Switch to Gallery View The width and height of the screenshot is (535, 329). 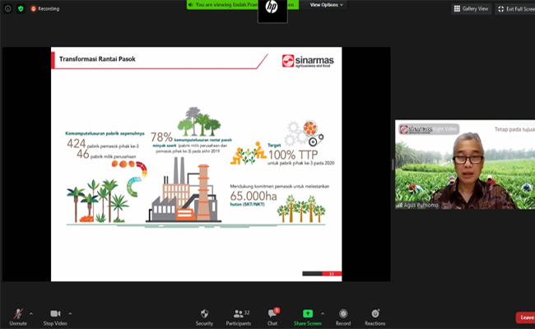[471, 9]
